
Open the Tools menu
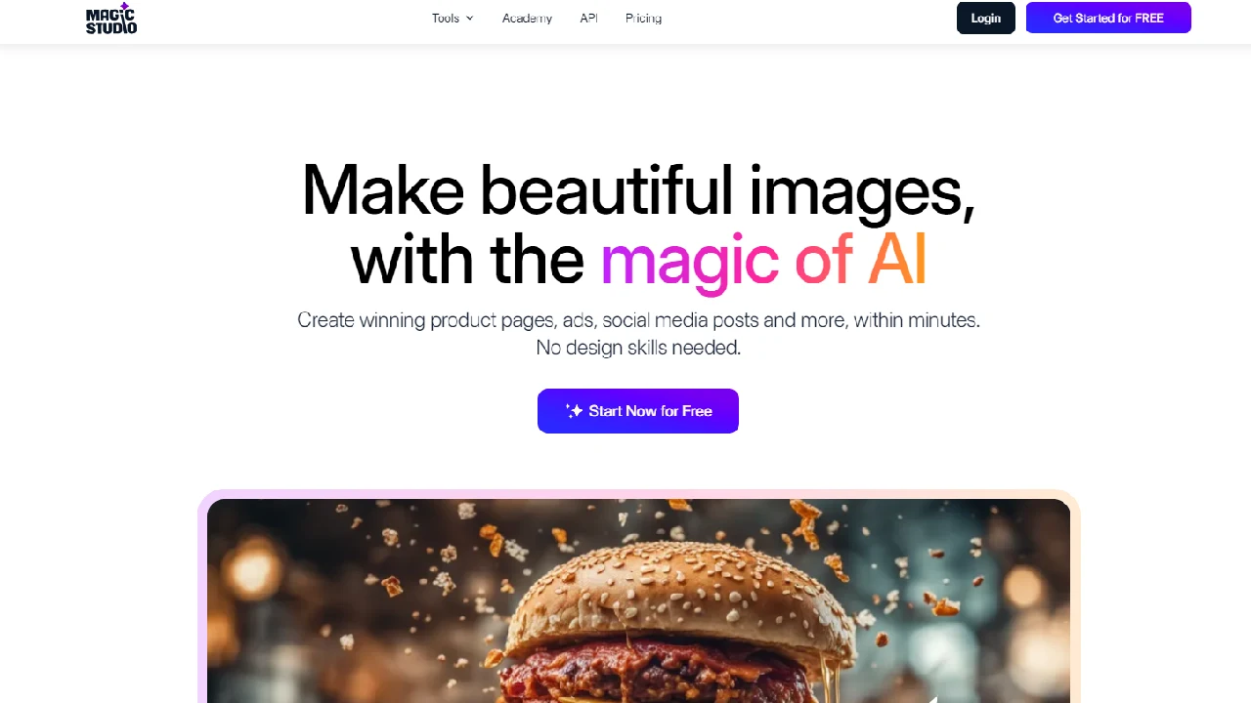click(453, 19)
